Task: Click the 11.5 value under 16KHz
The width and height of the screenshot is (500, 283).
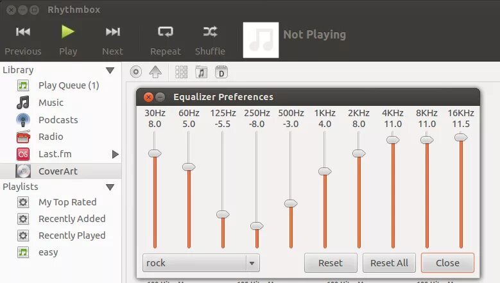Action: (x=461, y=124)
